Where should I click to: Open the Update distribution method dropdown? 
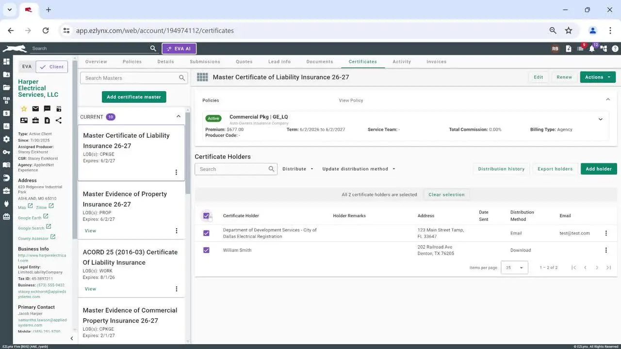point(359,169)
